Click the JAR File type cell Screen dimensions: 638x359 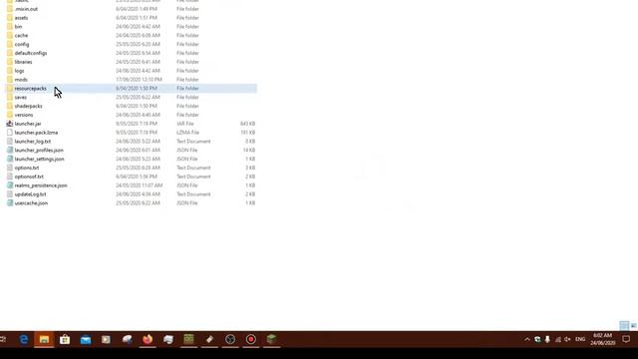pos(185,124)
